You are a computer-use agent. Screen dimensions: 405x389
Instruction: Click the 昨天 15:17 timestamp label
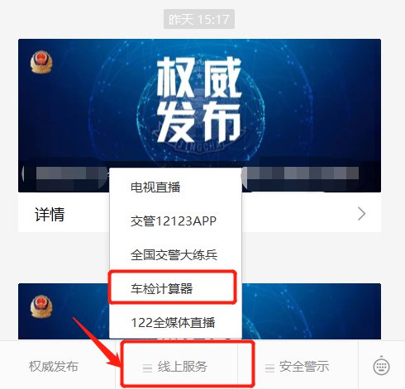click(x=199, y=19)
